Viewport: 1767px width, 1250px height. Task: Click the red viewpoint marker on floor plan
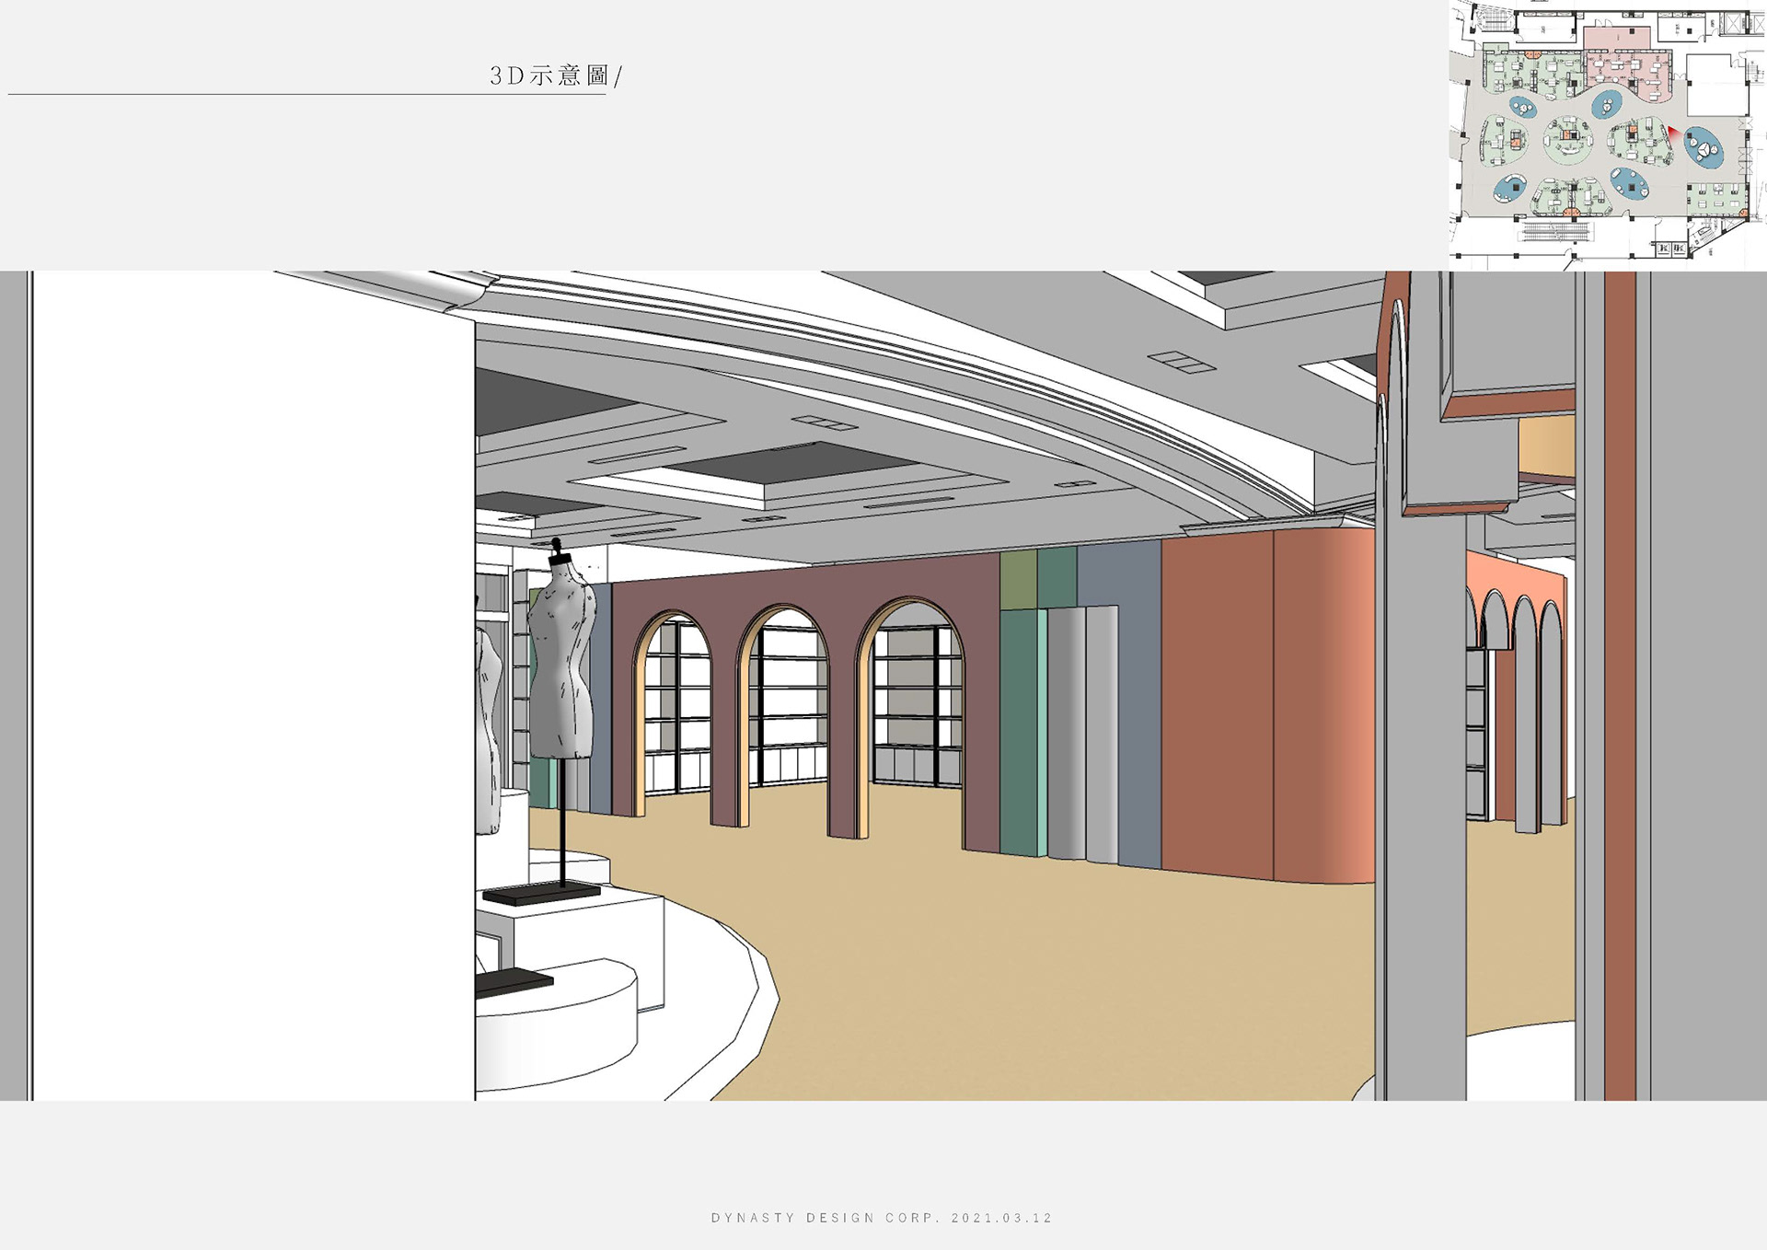pyautogui.click(x=1675, y=133)
